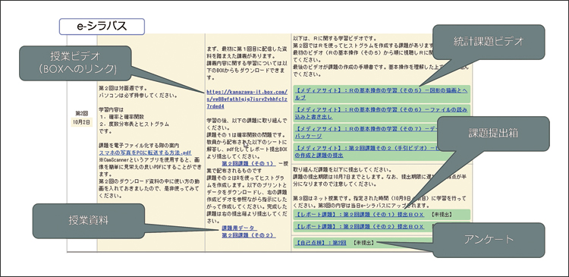569x277 pixels.
Task: Open the kanazawa-it.box.com lecture video link
Action: click(x=247, y=99)
